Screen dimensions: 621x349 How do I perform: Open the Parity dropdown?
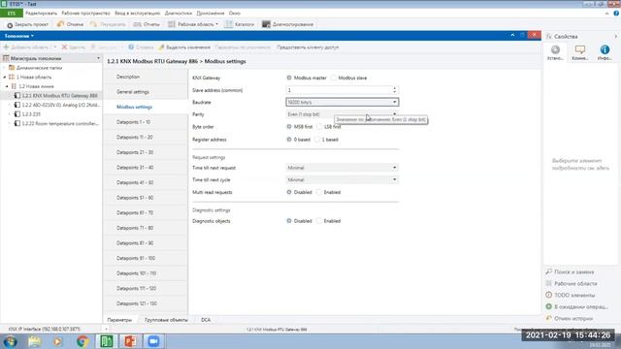(x=343, y=114)
